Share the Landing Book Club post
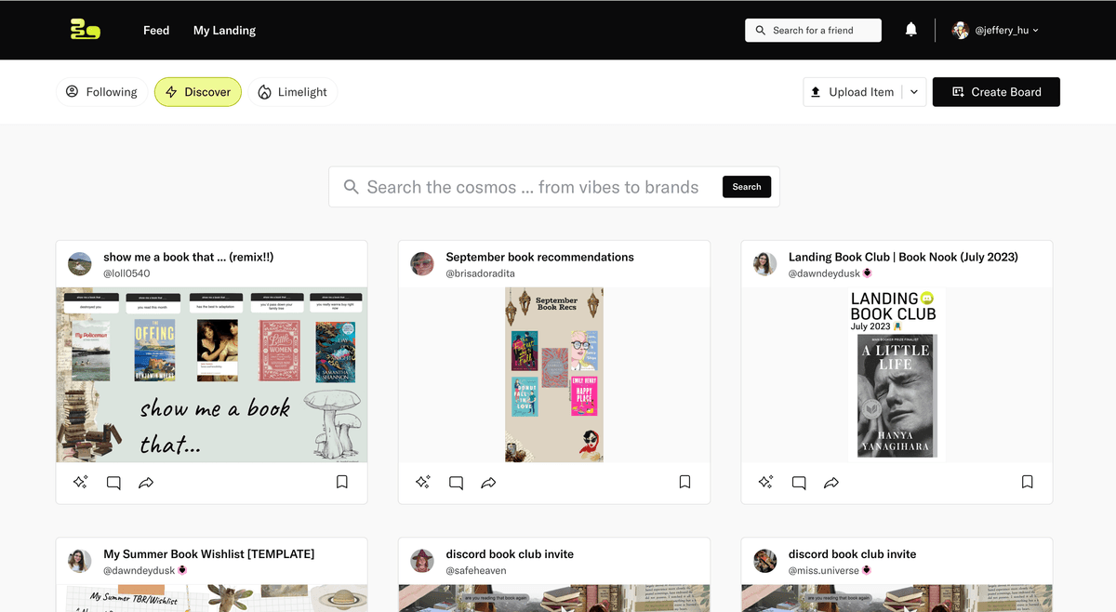Image resolution: width=1116 pixels, height=612 pixels. 831,483
